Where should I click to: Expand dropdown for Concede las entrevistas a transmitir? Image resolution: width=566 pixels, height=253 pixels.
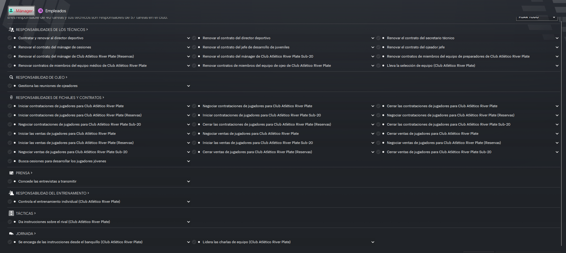click(189, 181)
